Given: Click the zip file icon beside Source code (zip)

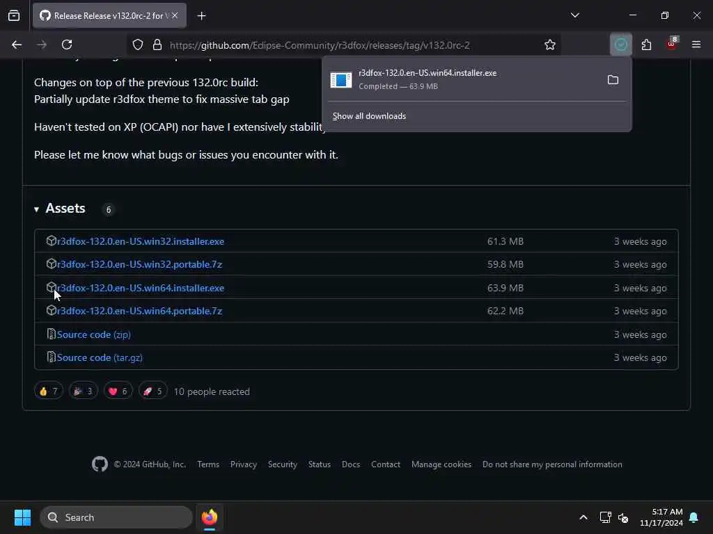Looking at the screenshot, I should [52, 334].
